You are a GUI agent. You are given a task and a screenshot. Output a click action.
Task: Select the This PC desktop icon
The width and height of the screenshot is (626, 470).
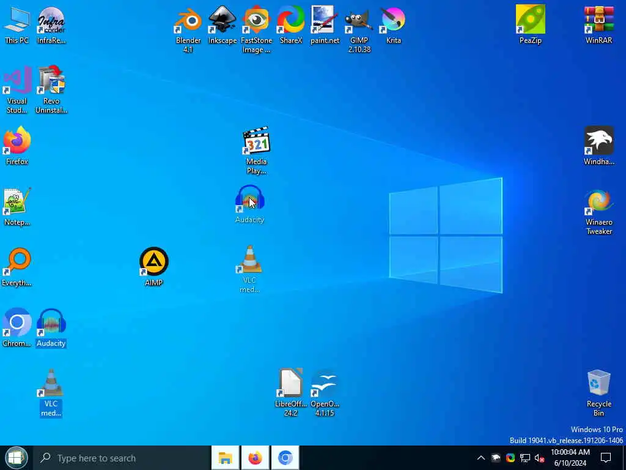click(17, 24)
